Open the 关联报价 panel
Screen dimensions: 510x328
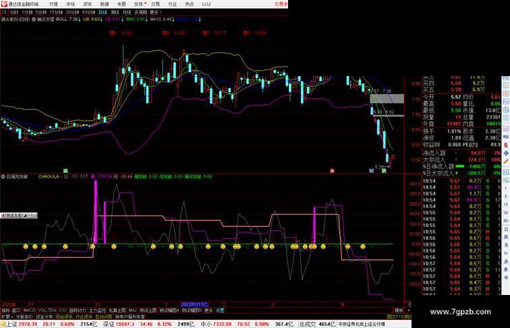point(24,317)
